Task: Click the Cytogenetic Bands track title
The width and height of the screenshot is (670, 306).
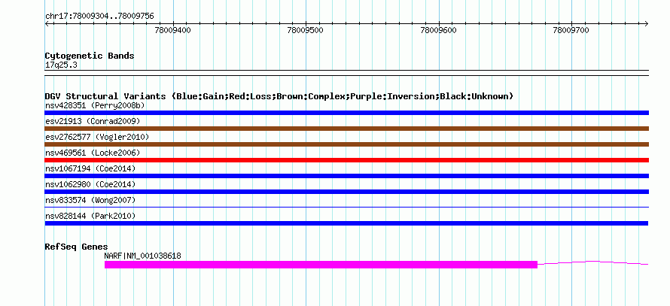Action: (x=90, y=56)
